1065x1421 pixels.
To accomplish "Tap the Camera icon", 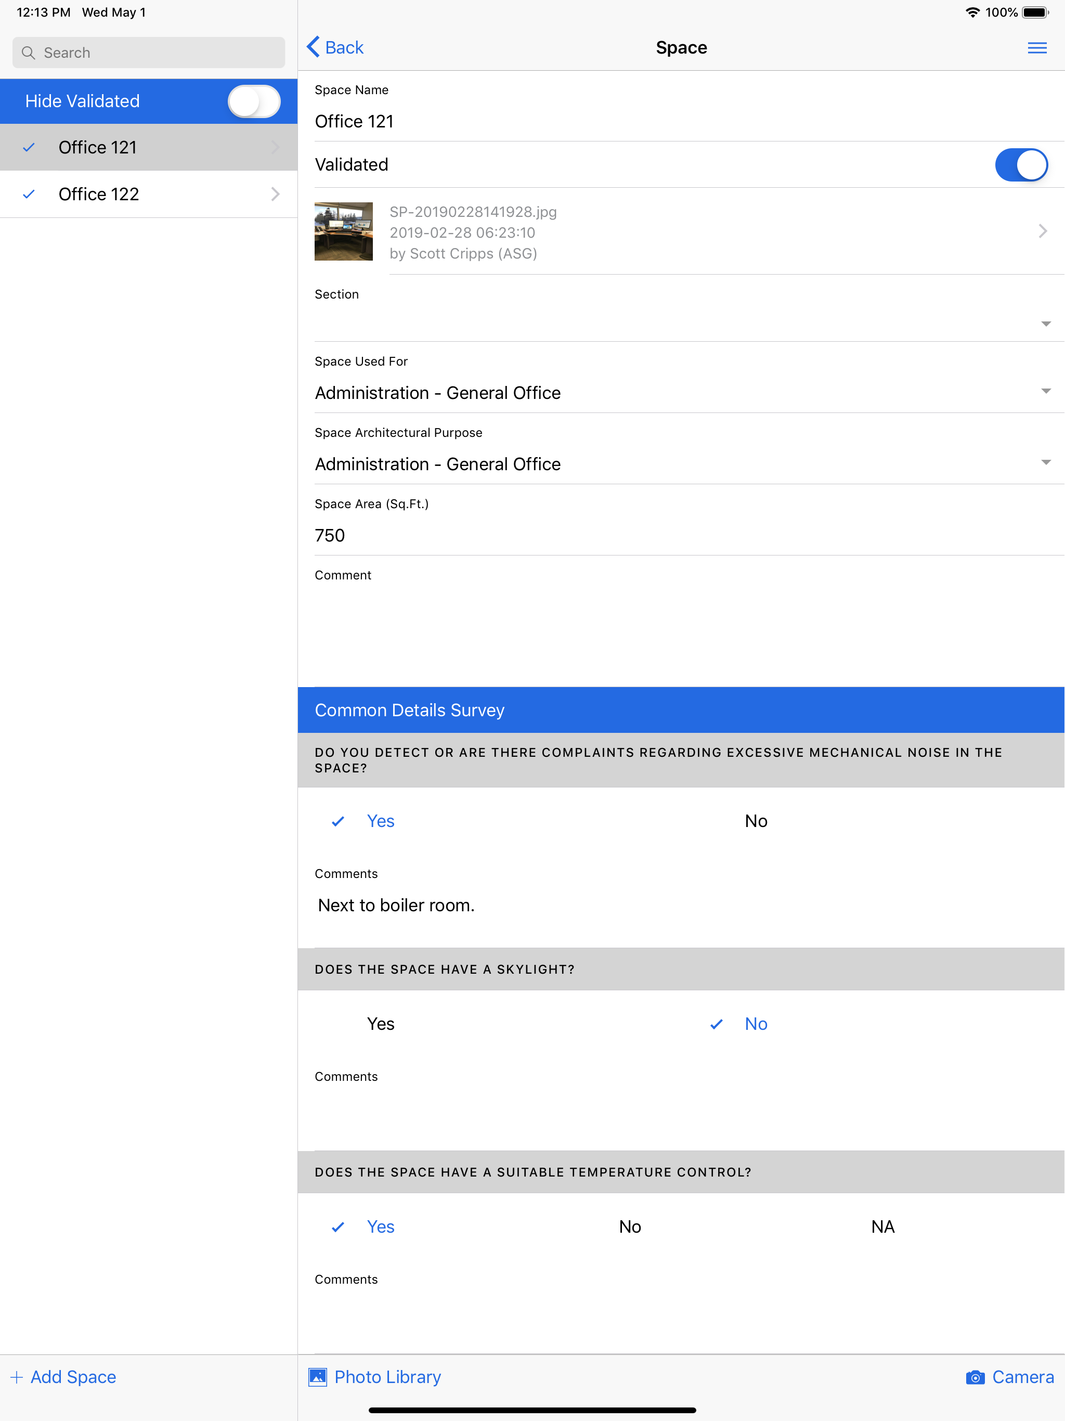I will pos(975,1377).
